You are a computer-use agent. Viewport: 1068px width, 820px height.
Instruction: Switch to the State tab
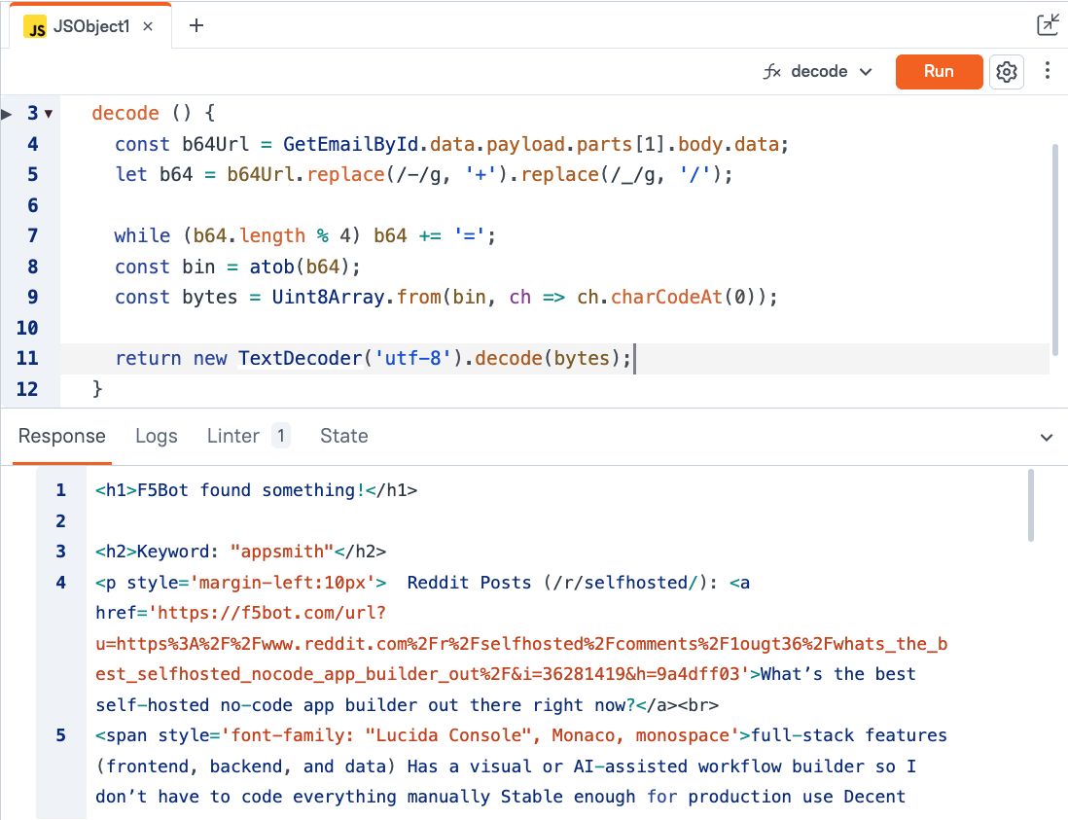point(344,436)
